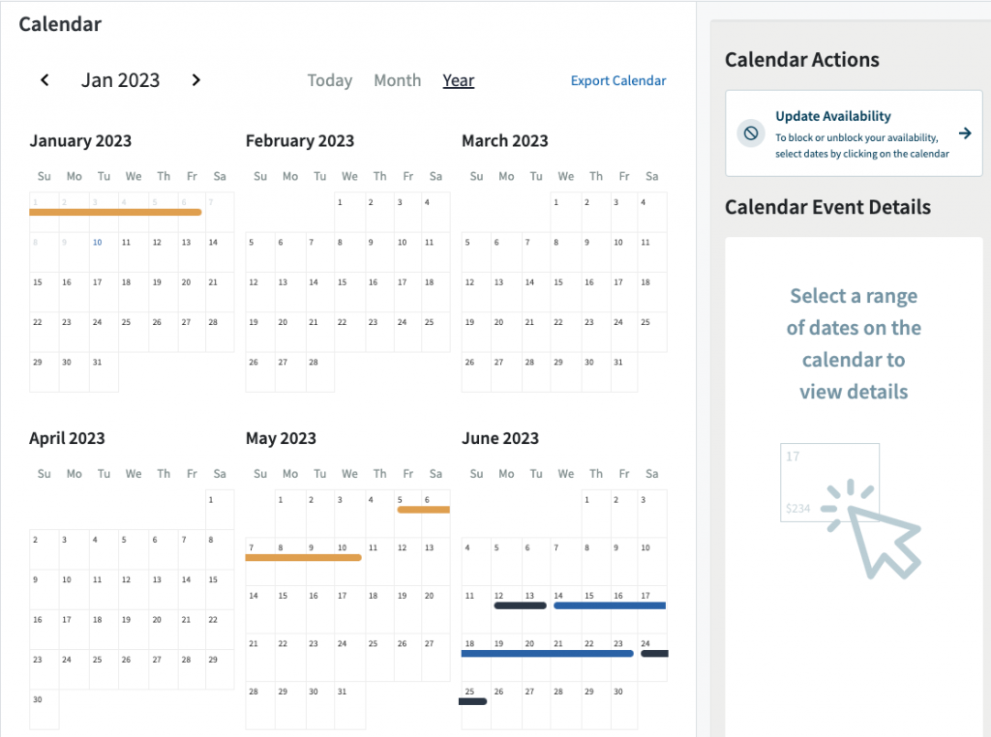Click the June 2023 month heading
This screenshot has width=991, height=737.
pyautogui.click(x=500, y=438)
